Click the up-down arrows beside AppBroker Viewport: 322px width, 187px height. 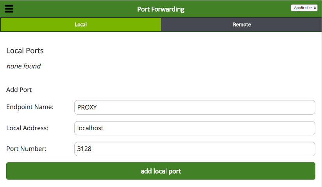pyautogui.click(x=315, y=8)
